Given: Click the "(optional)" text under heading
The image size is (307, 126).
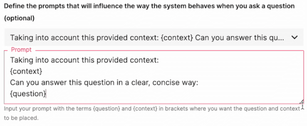Looking at the screenshot, I should [19, 18].
